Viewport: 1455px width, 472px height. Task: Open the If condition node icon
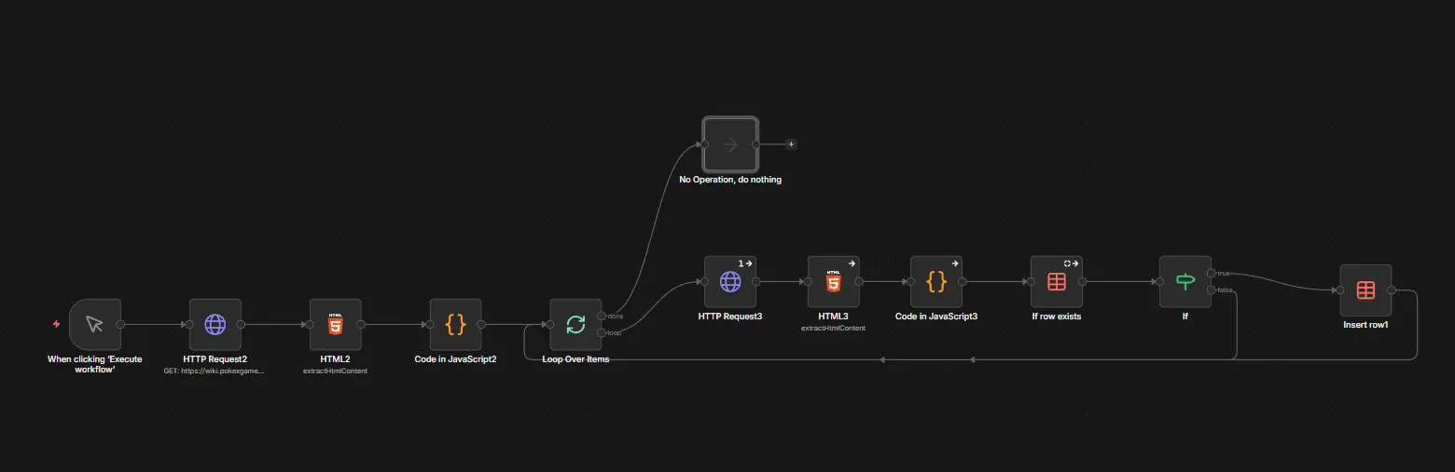[x=1185, y=281]
